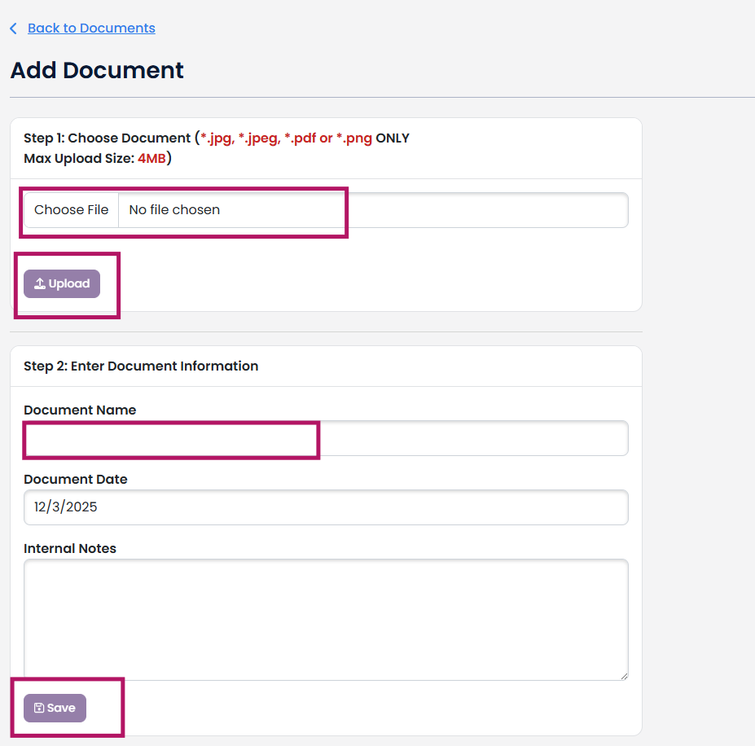Screen dimensions: 755x746
Task: Click the Document Date label
Action: coord(76,480)
